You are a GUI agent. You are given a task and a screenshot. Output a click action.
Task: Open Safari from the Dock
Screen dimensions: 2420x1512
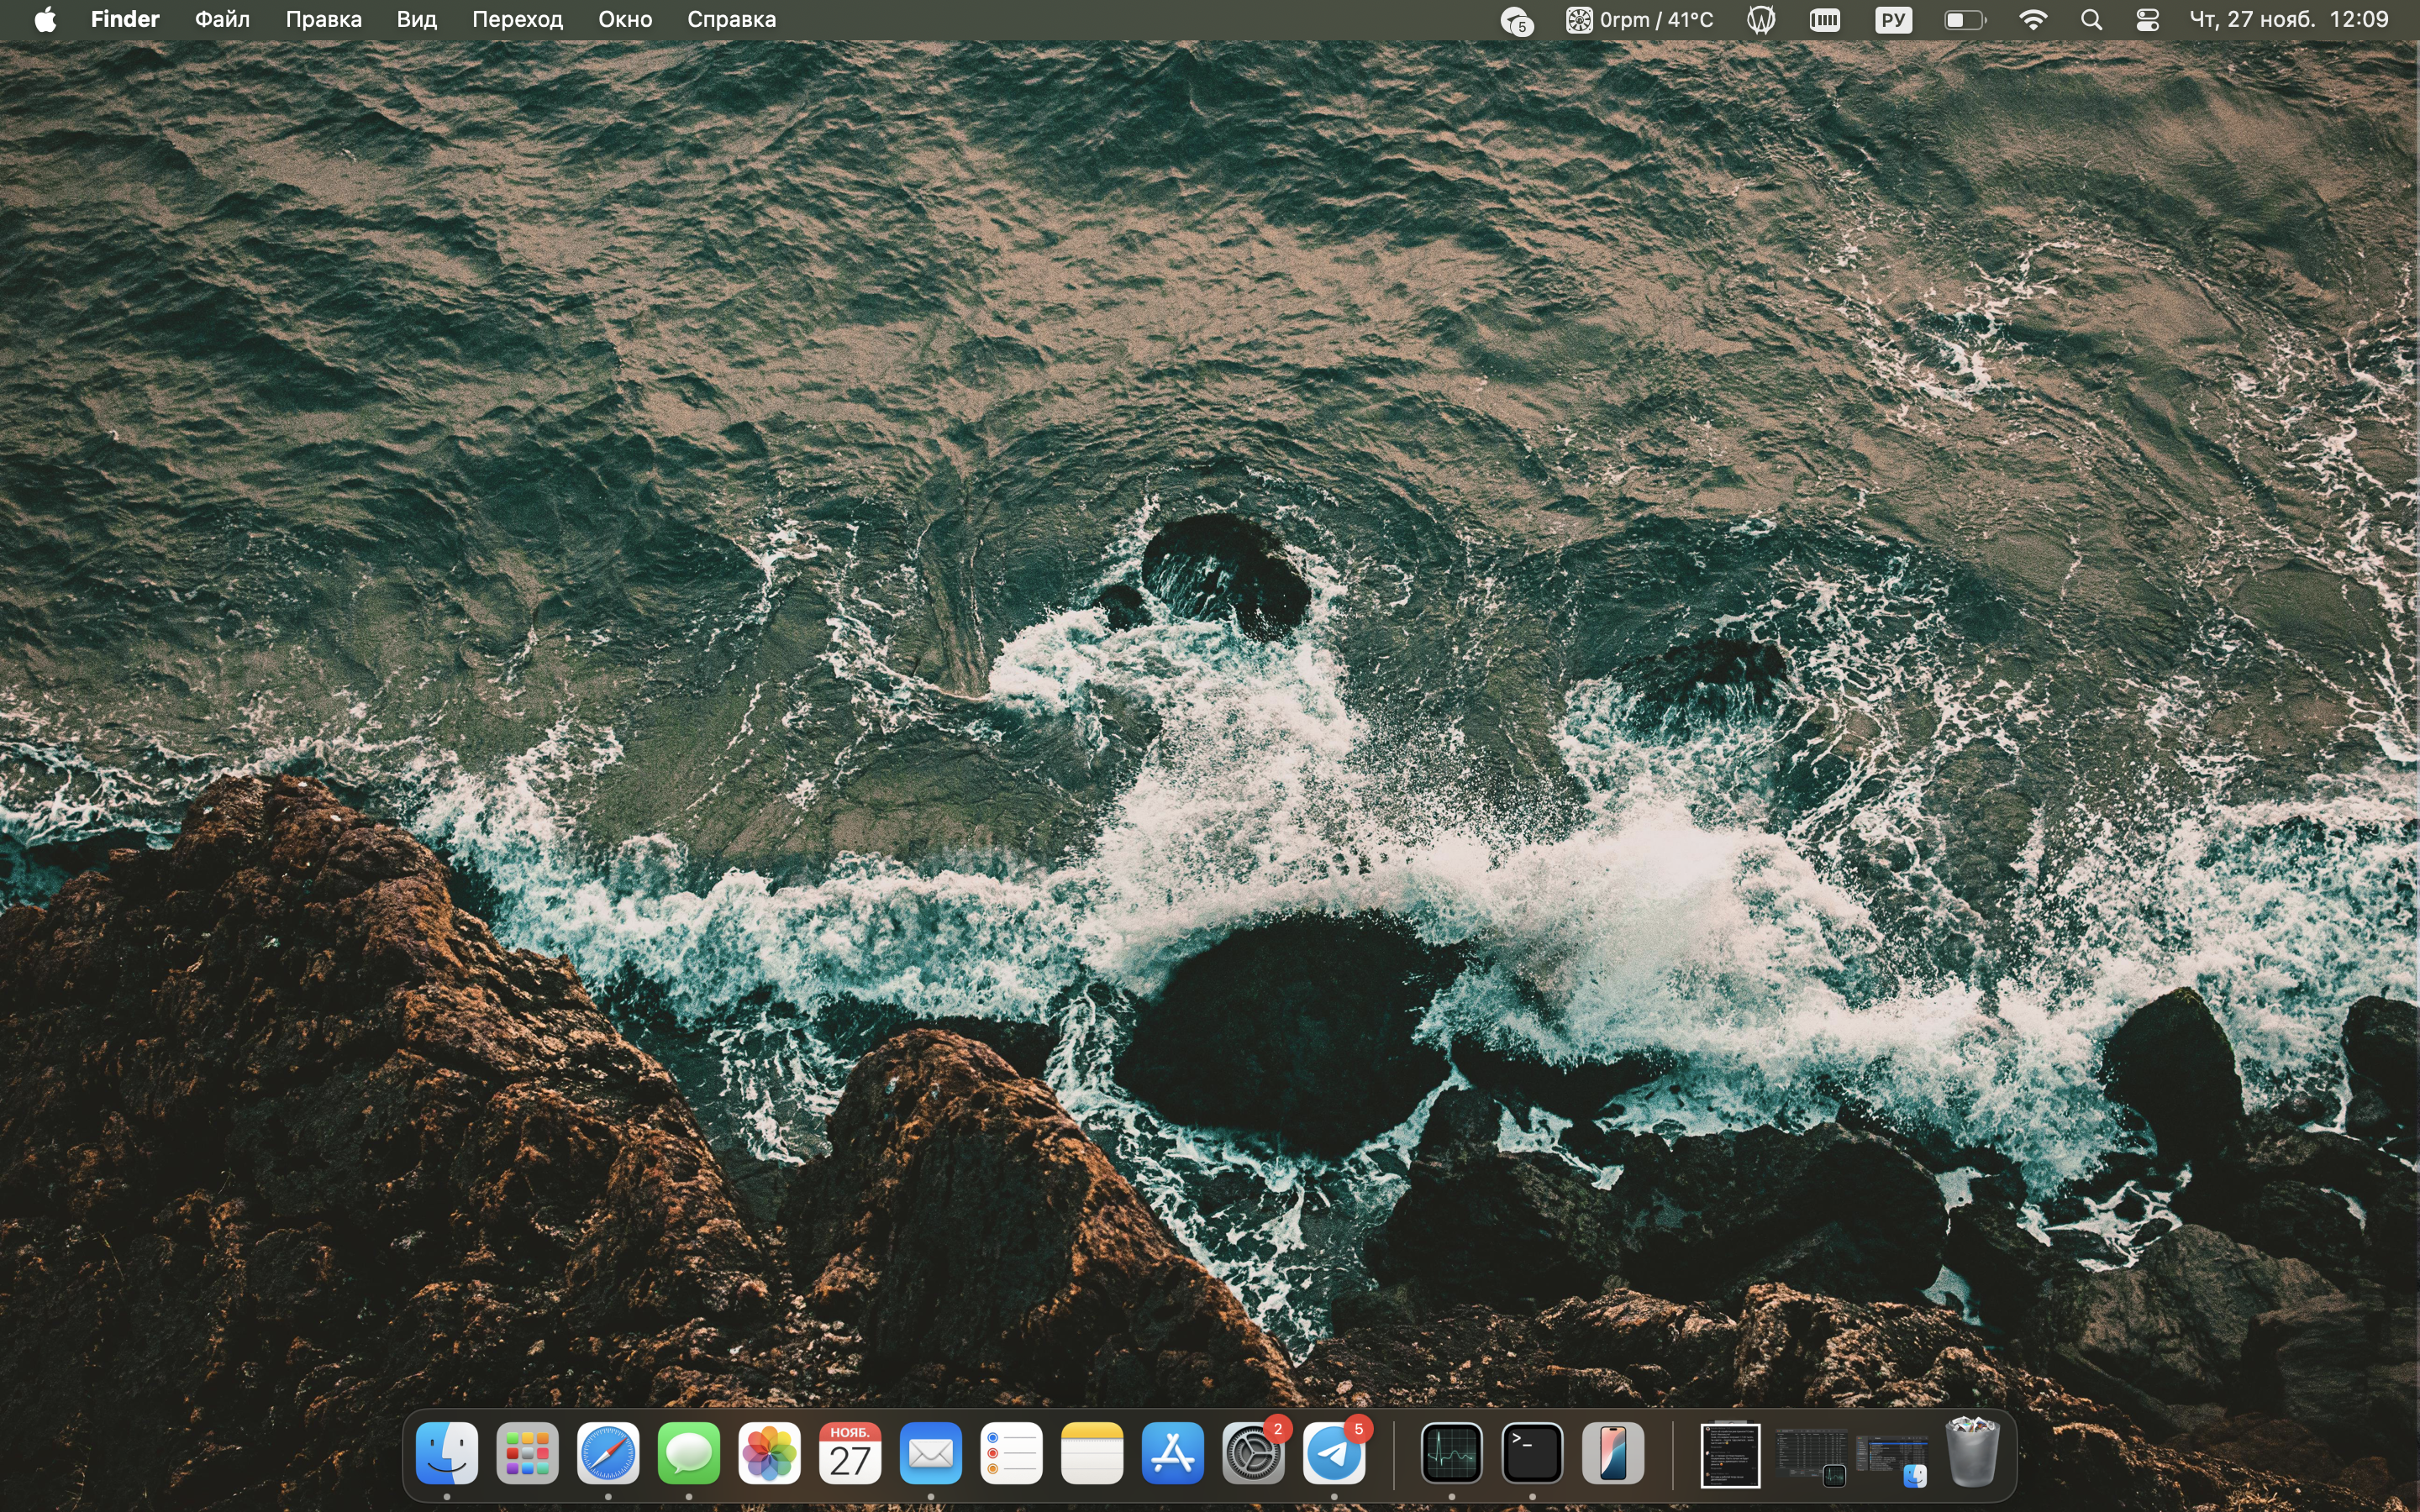[x=608, y=1453]
